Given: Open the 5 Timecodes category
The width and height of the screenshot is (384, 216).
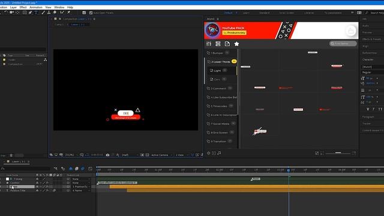Looking at the screenshot, I should [220, 106].
